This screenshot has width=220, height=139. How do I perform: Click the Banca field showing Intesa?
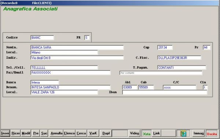point(45,82)
